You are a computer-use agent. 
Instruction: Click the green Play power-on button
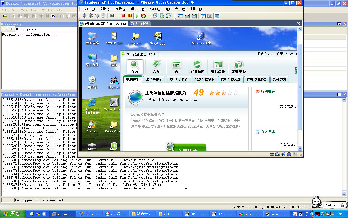pos(137,16)
